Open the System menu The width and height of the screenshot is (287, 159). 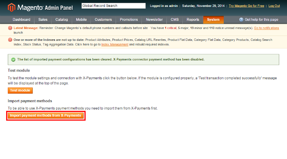point(213,20)
